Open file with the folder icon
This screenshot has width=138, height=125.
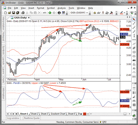[x=10, y=13]
